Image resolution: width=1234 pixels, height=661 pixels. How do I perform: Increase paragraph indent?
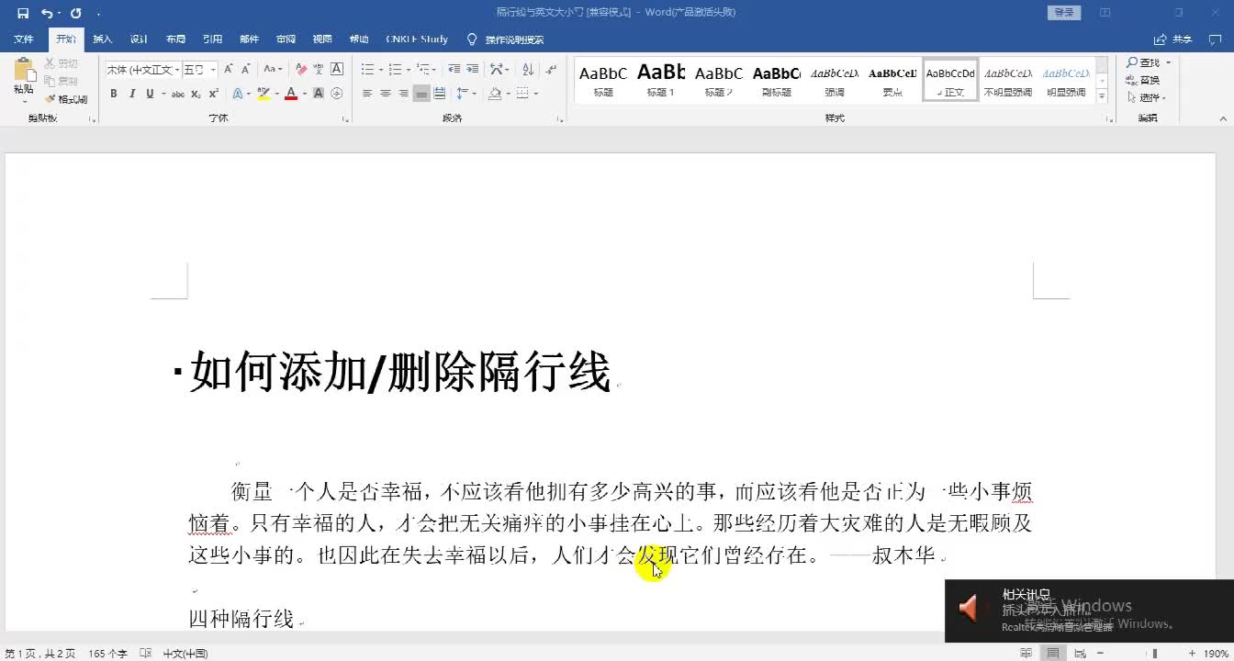point(473,69)
